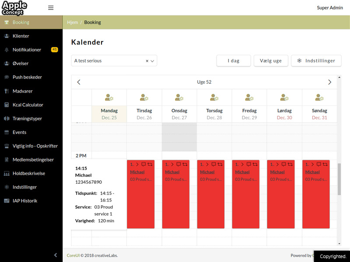
Task: Go to next week with right chevron
Action: tap(330, 82)
